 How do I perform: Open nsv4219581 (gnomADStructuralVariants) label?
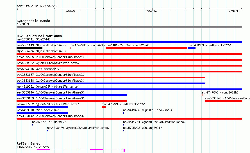point(48,86)
